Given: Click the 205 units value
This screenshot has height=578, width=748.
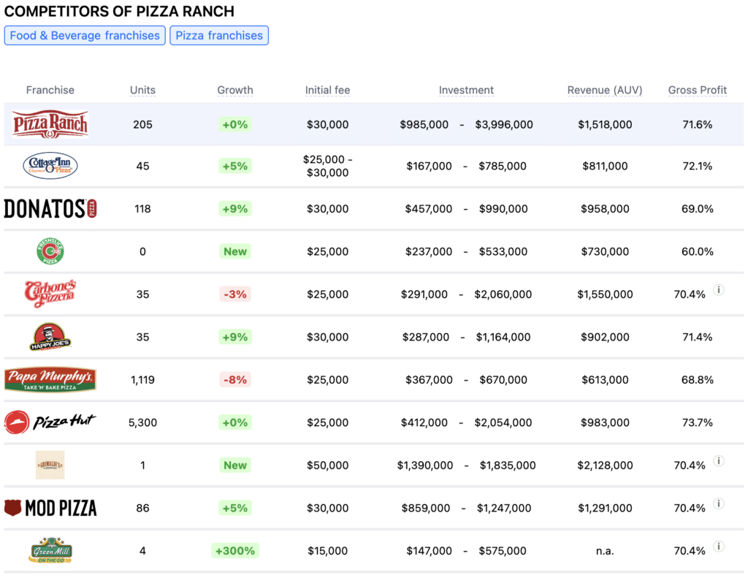Looking at the screenshot, I should pyautogui.click(x=142, y=124).
